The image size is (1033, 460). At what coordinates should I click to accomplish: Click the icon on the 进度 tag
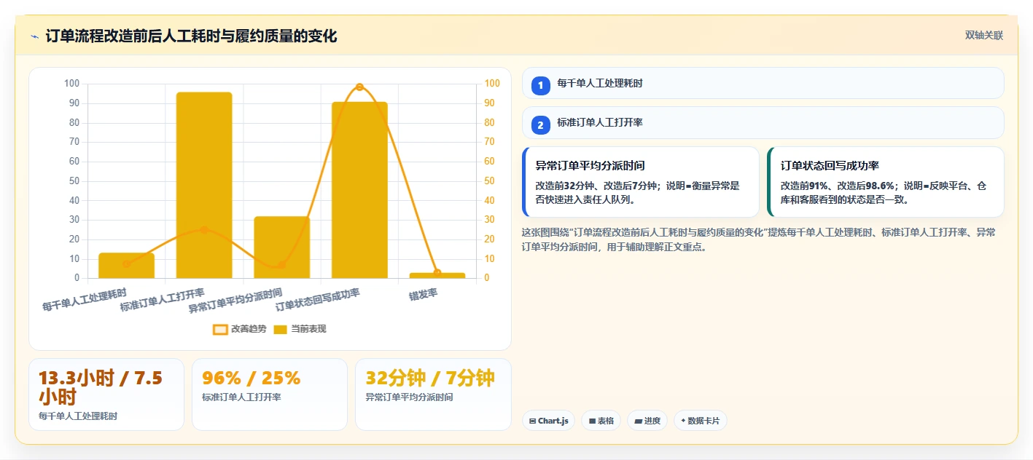[x=639, y=421]
